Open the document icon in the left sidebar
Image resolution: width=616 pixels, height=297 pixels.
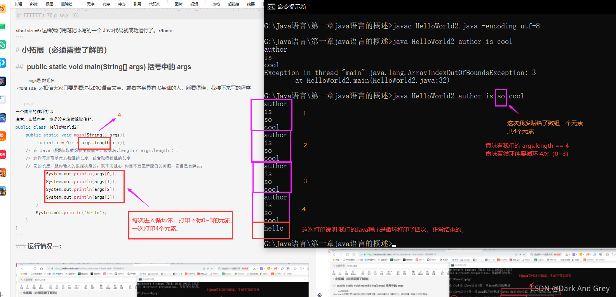[2, 100]
